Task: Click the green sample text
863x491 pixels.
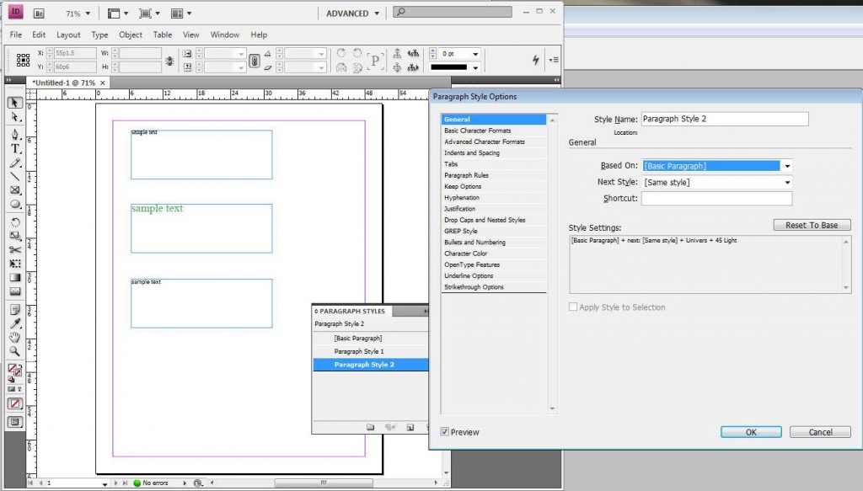Action: (157, 208)
